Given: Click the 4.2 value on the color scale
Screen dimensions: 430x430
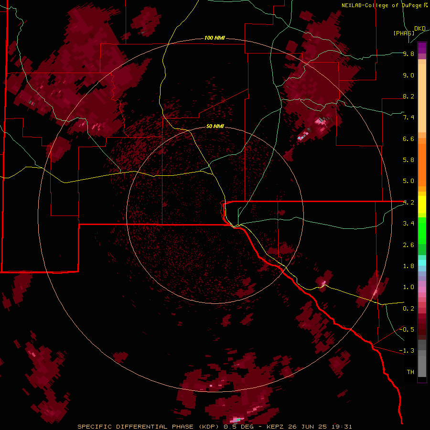Looking at the screenshot, I should pyautogui.click(x=408, y=203).
